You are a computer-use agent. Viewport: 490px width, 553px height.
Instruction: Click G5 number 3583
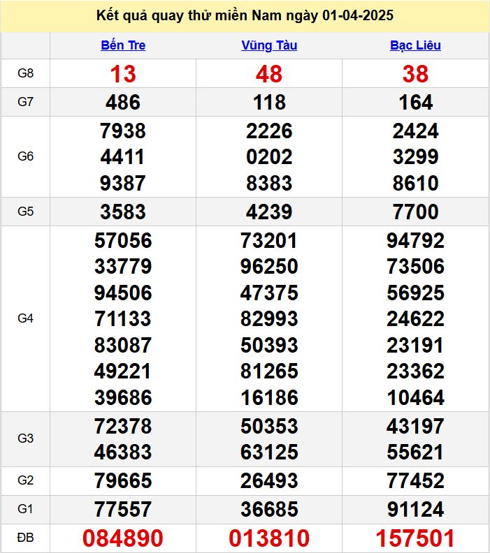(x=123, y=212)
